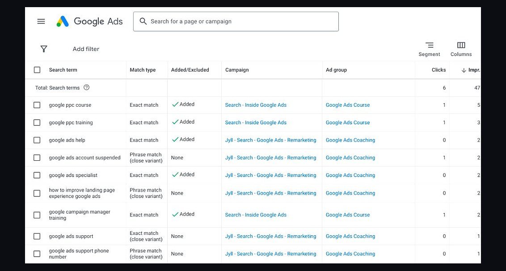This screenshot has height=271, width=506.
Task: Click None status for account suspended row
Action: pos(177,158)
